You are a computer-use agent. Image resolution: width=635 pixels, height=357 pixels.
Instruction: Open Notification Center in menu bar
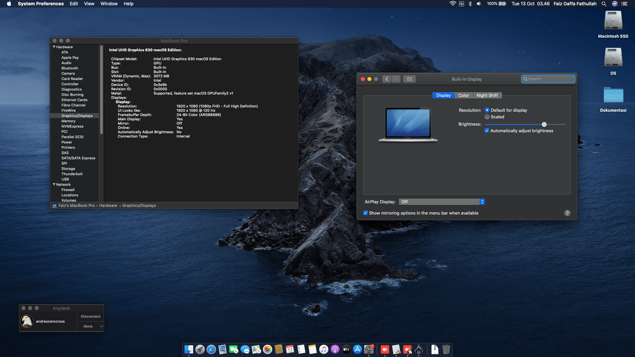(x=624, y=4)
